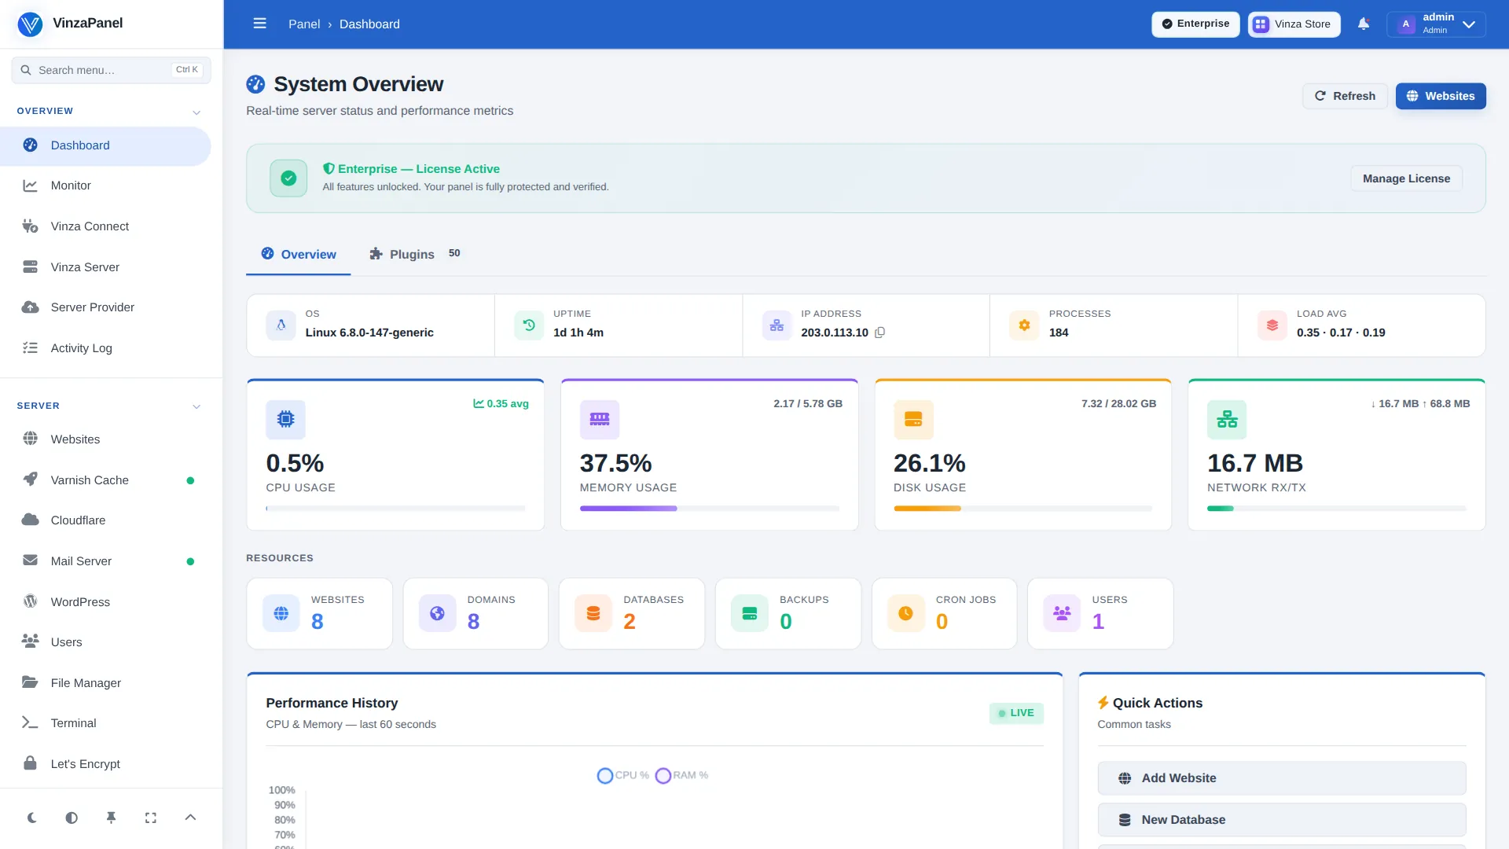
Task: Go to Vinza Connect
Action: [105, 226]
